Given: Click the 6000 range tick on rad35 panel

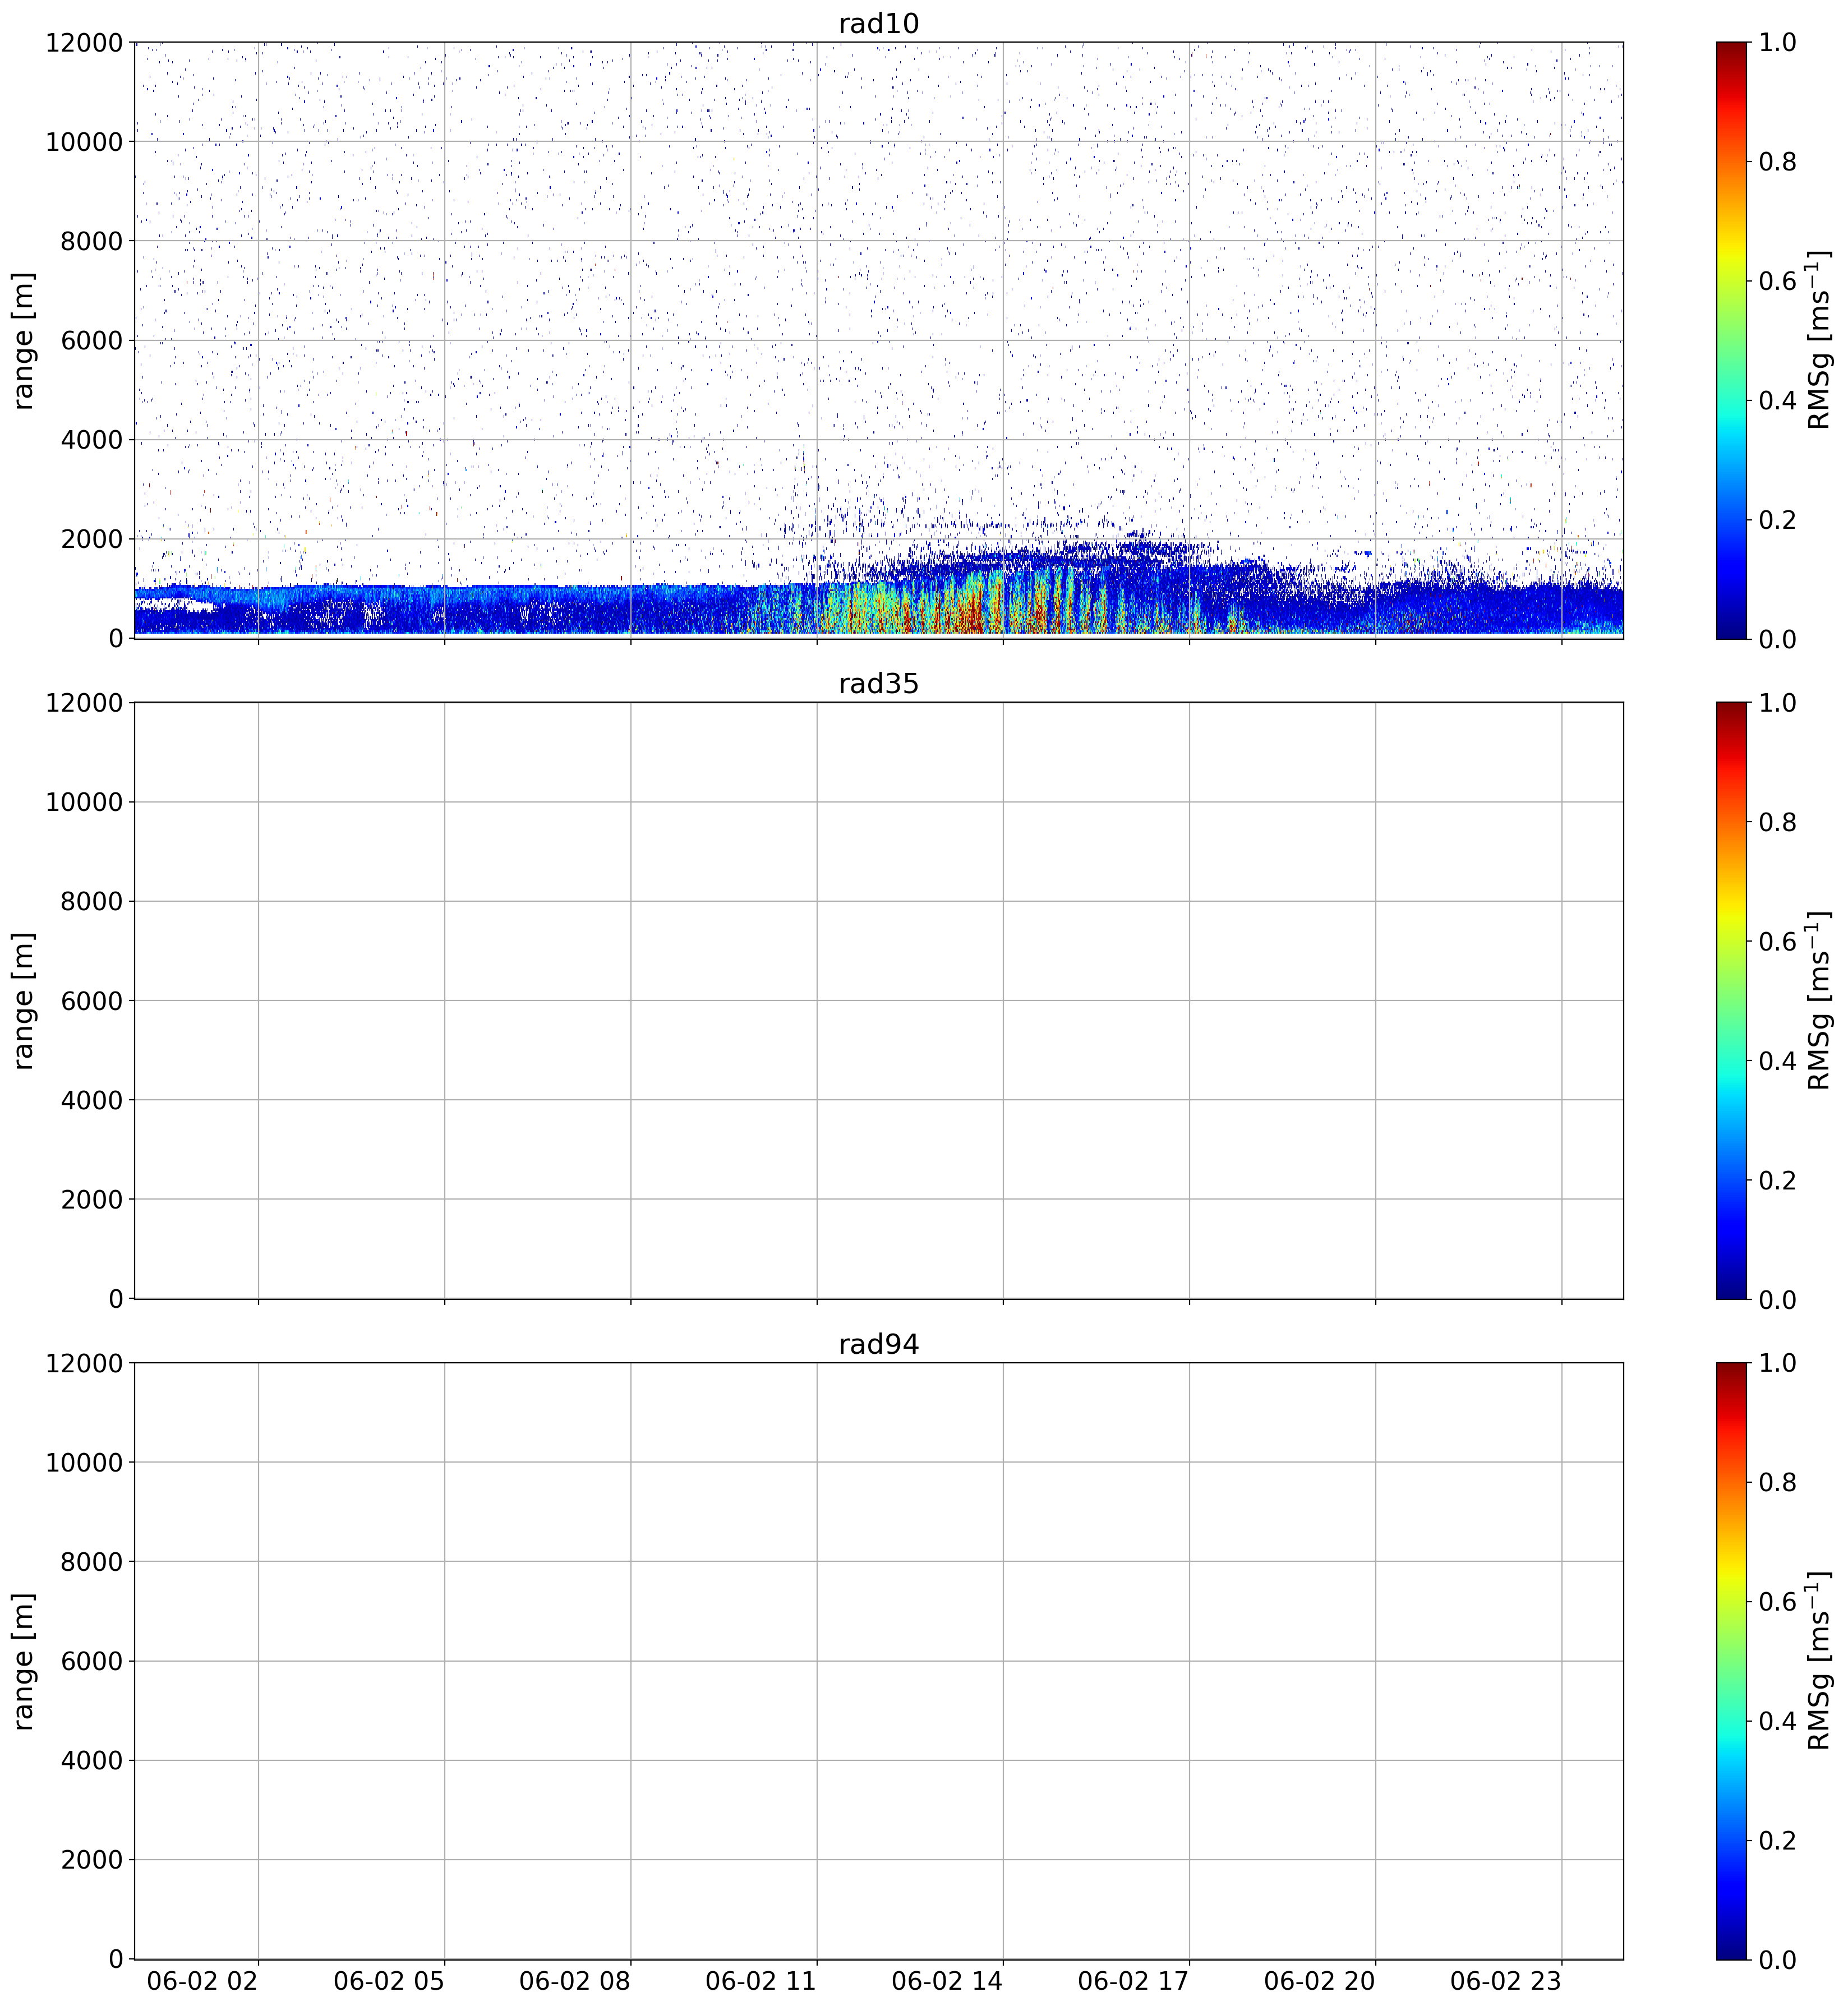Looking at the screenshot, I should pos(91,1001).
